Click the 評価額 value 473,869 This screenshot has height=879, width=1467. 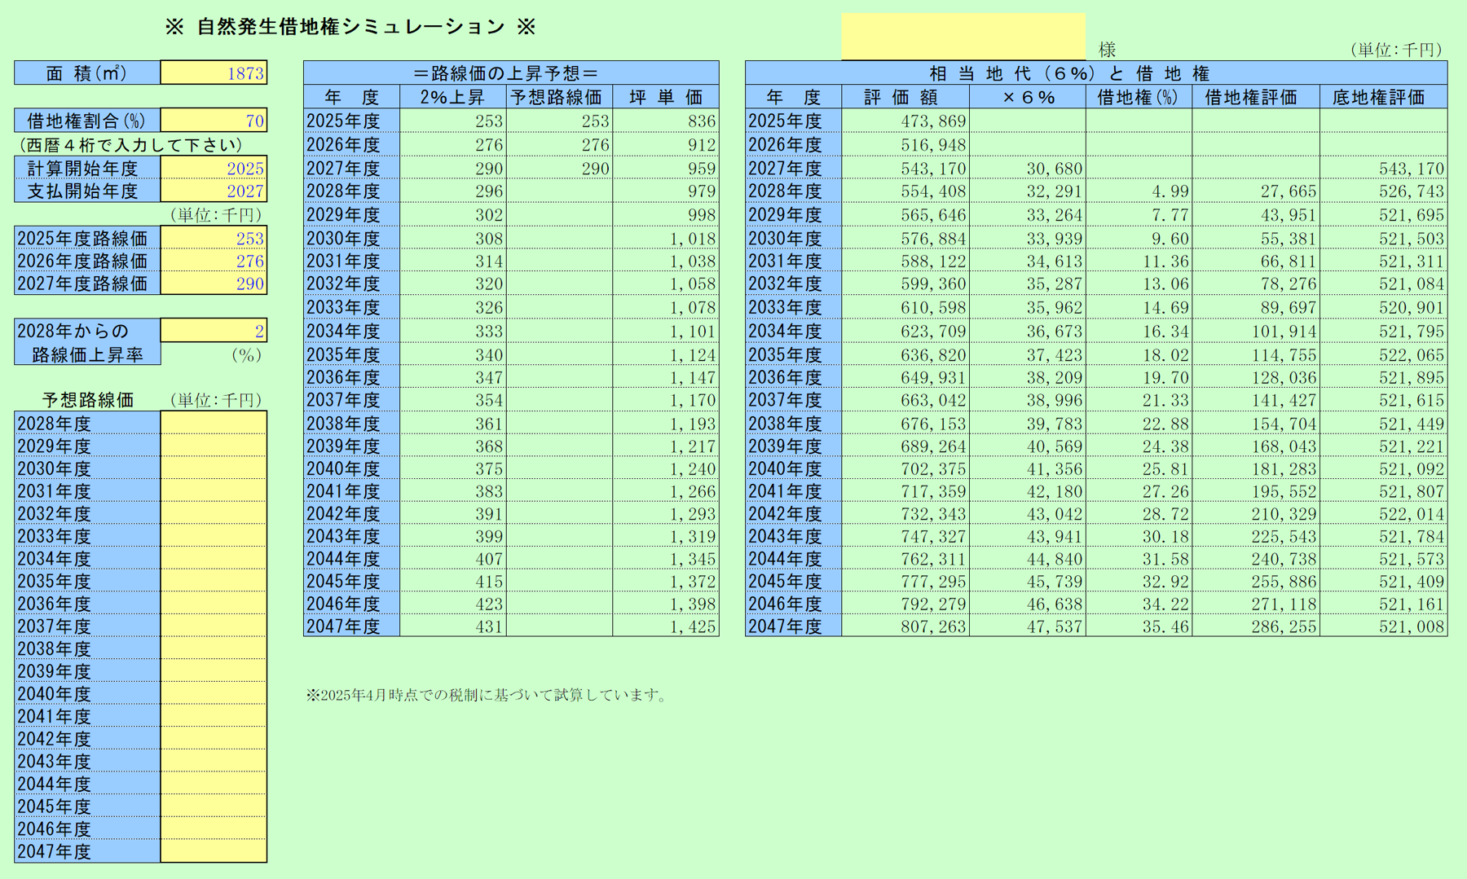934,121
